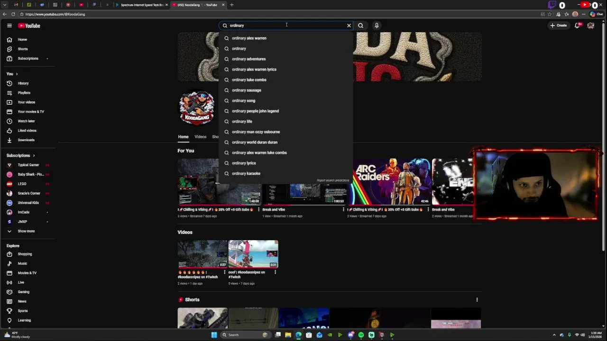Open the ARC Raiders stream thumbnail

(389, 181)
